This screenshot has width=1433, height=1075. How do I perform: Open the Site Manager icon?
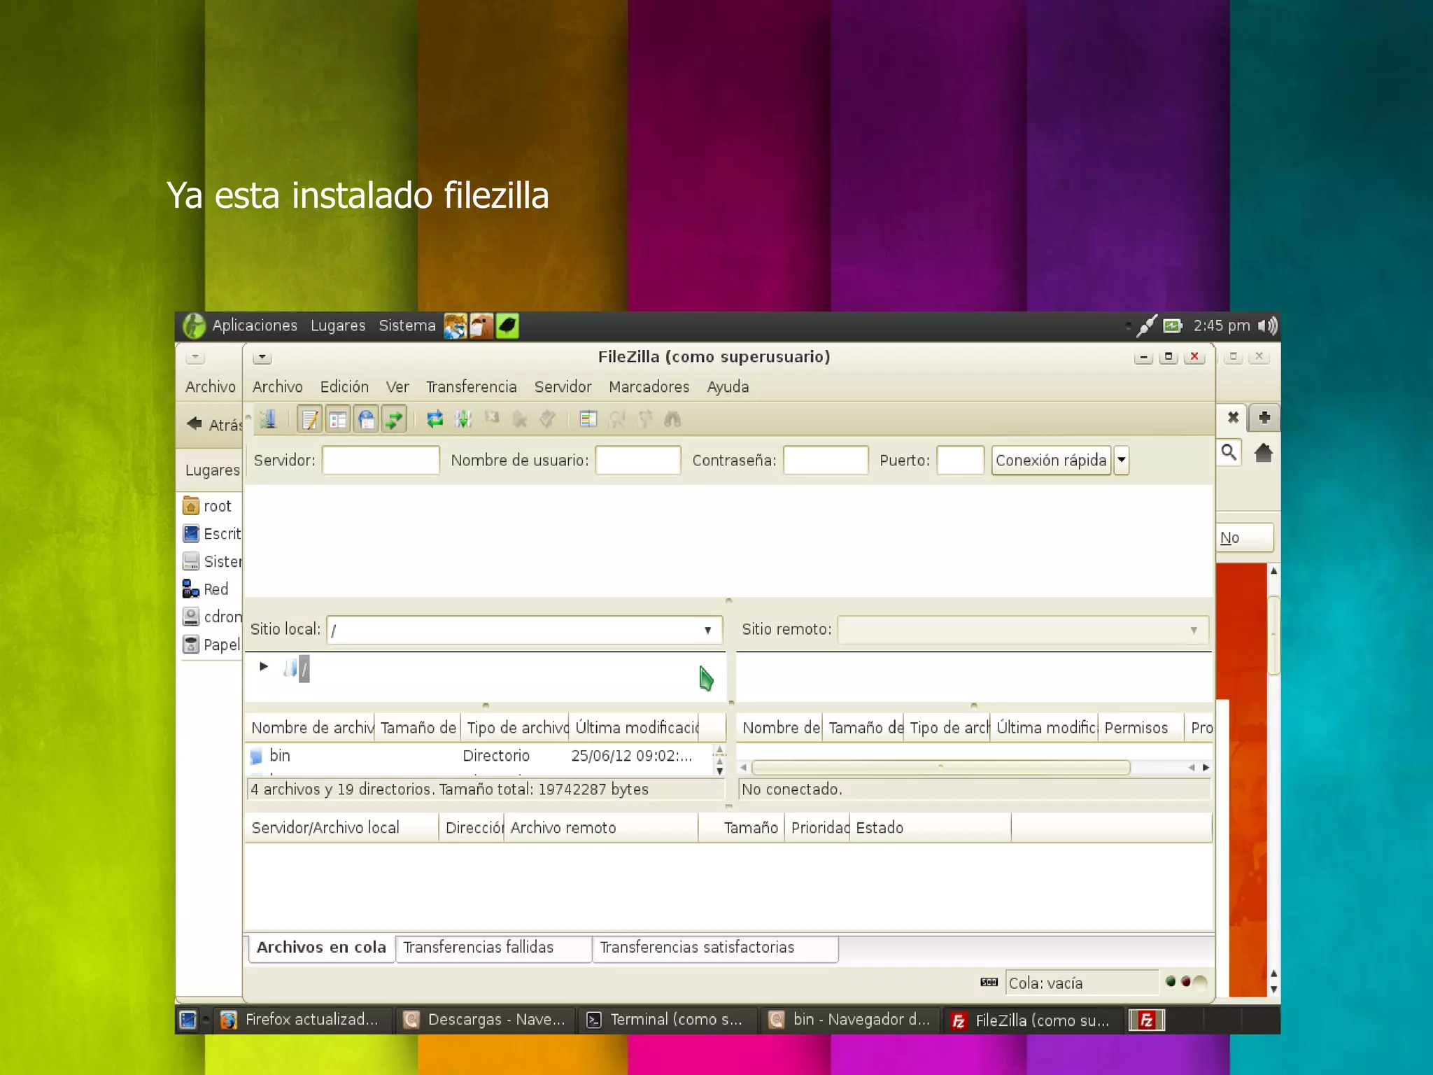269,419
